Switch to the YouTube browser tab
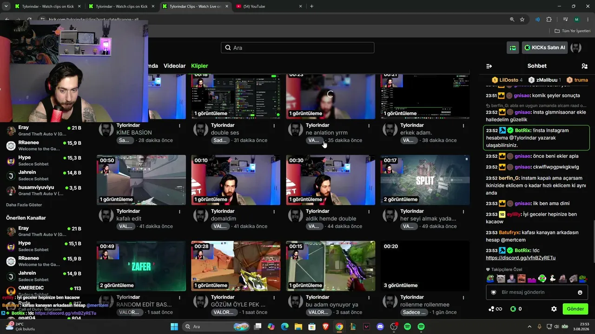 [268, 6]
